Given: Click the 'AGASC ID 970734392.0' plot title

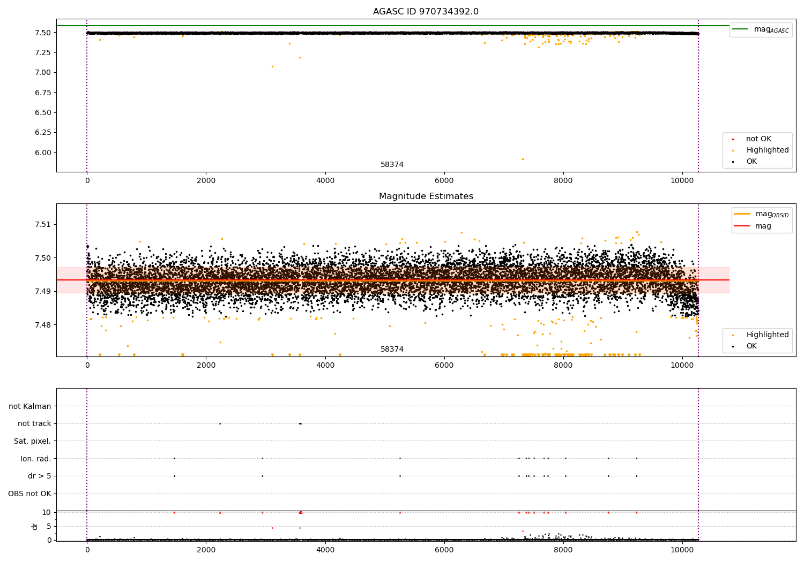Looking at the screenshot, I should (426, 12).
